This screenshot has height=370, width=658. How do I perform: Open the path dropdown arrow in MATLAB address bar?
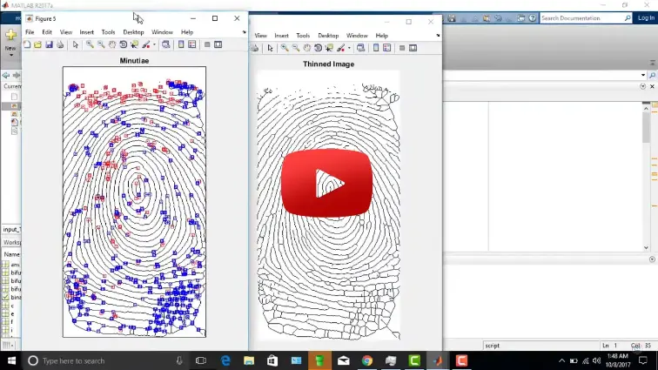click(643, 75)
